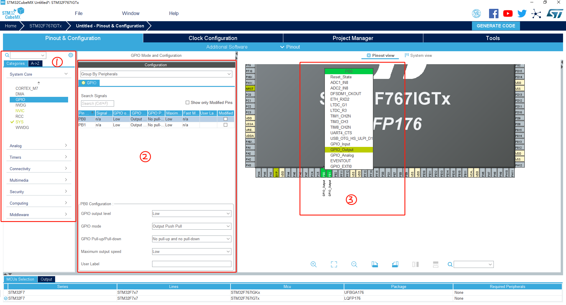Switch to System view
Image resolution: width=566 pixels, height=305 pixels.
click(418, 55)
